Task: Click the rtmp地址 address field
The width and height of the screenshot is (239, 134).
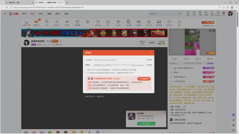Action: click(x=119, y=60)
